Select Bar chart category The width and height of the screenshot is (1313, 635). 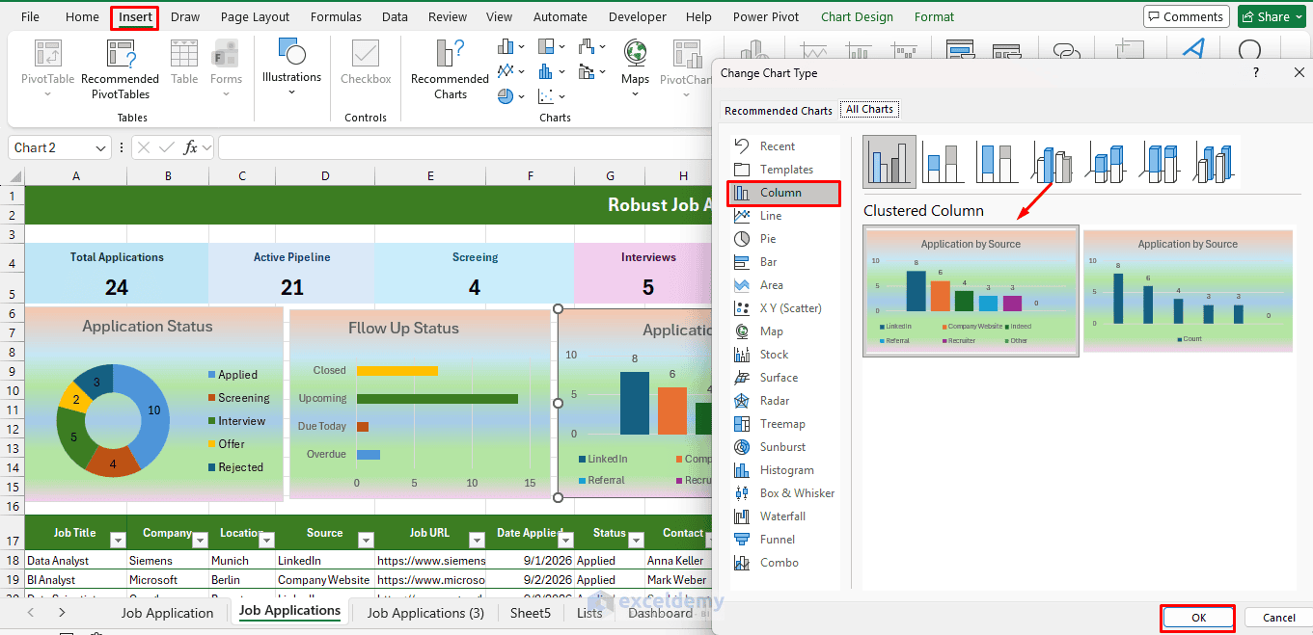(784, 262)
